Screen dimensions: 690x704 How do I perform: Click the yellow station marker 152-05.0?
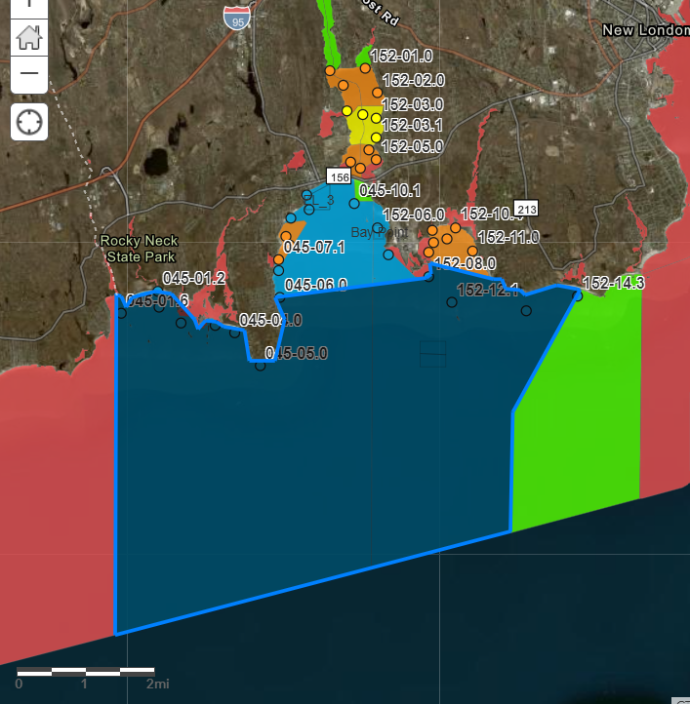376,138
